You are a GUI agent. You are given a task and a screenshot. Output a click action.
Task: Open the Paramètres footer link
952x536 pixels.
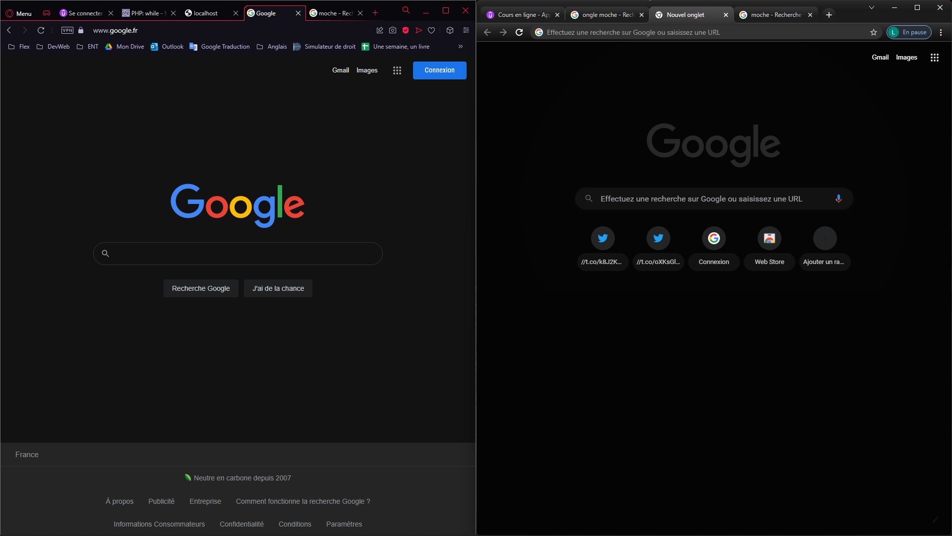(344, 524)
